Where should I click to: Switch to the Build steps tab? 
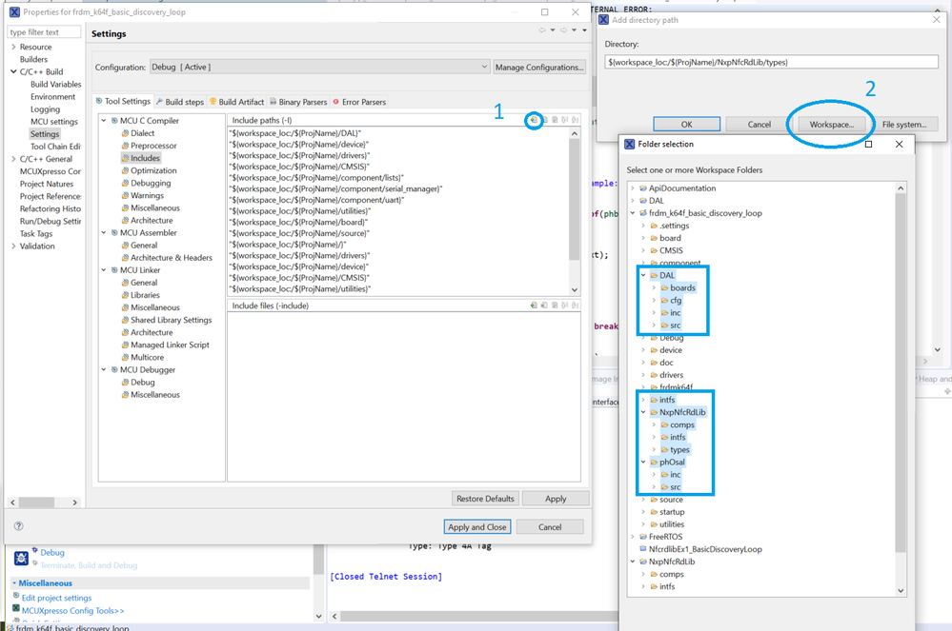[180, 102]
